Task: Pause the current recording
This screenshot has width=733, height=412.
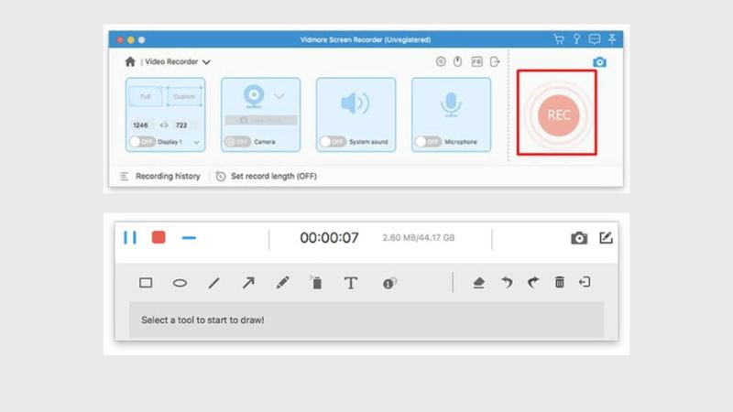Action: coord(130,237)
